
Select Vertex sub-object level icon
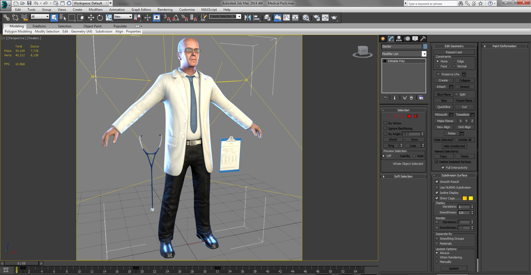tap(389, 116)
